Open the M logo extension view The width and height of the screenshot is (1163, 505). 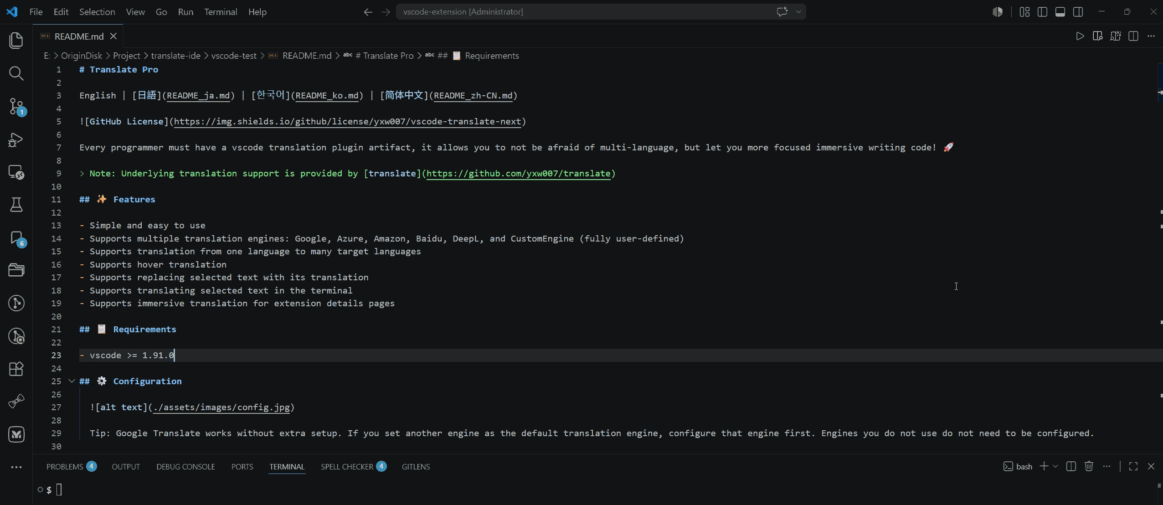point(16,434)
